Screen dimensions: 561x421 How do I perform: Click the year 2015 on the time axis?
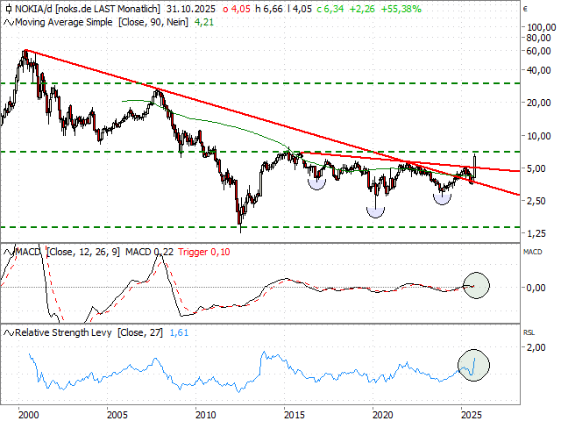295,415
